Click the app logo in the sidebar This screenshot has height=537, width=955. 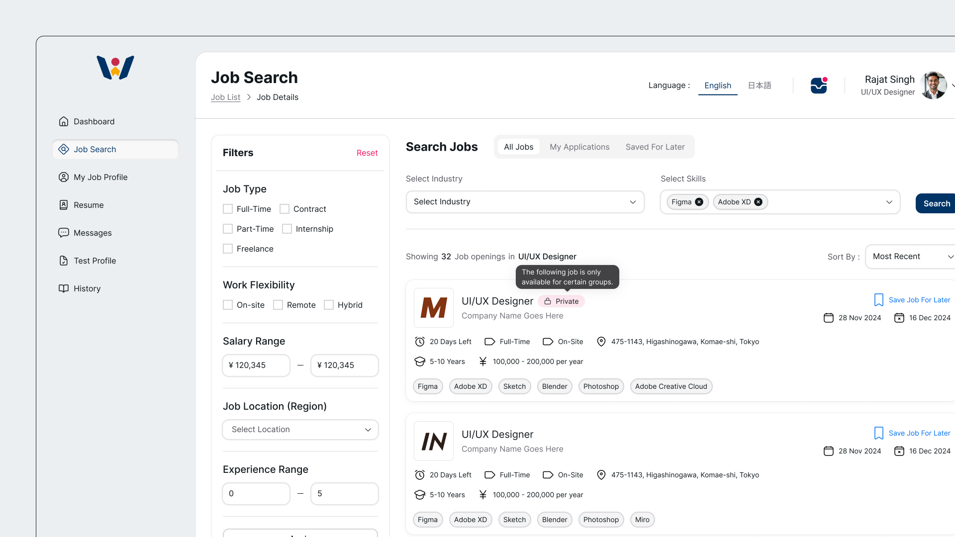115,68
